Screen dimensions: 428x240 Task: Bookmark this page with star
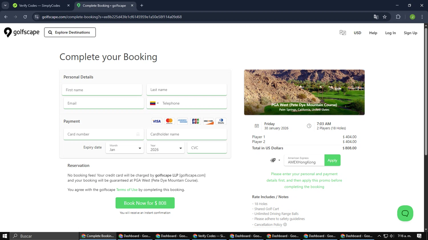[385, 17]
